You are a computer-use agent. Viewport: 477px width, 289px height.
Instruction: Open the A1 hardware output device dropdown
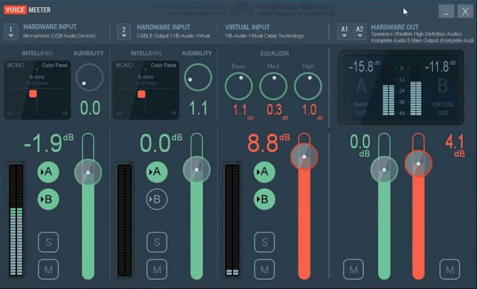(344, 32)
